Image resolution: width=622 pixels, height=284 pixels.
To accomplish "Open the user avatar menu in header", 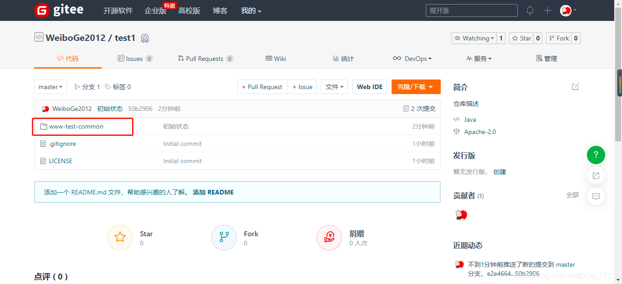I will (x=568, y=10).
